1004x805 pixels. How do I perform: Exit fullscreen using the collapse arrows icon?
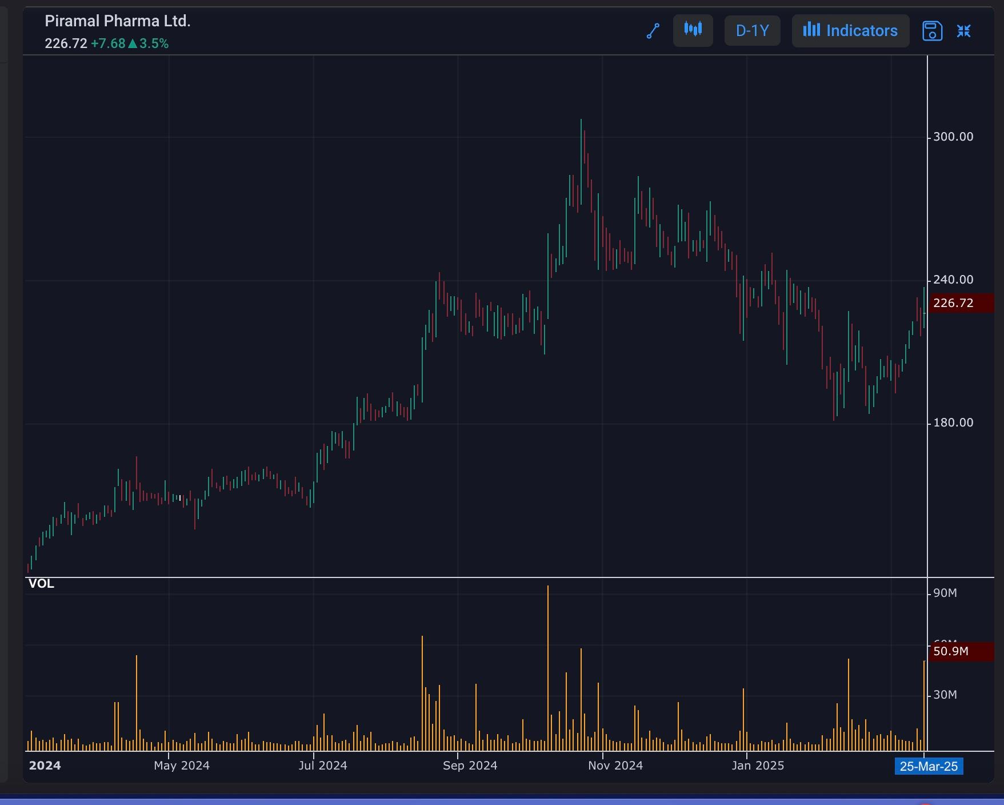(x=964, y=31)
